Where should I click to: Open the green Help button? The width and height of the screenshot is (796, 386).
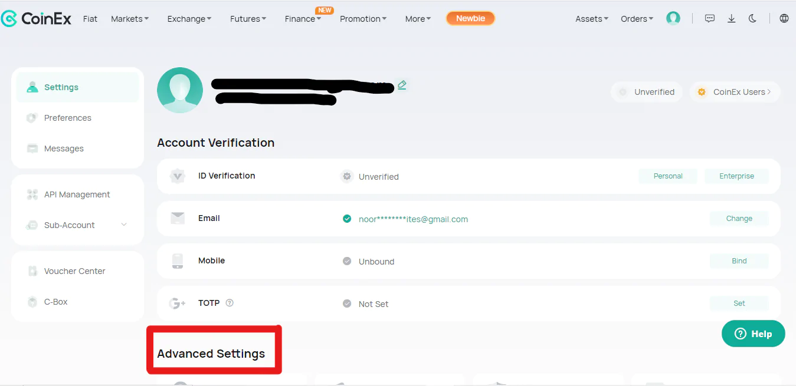(754, 334)
